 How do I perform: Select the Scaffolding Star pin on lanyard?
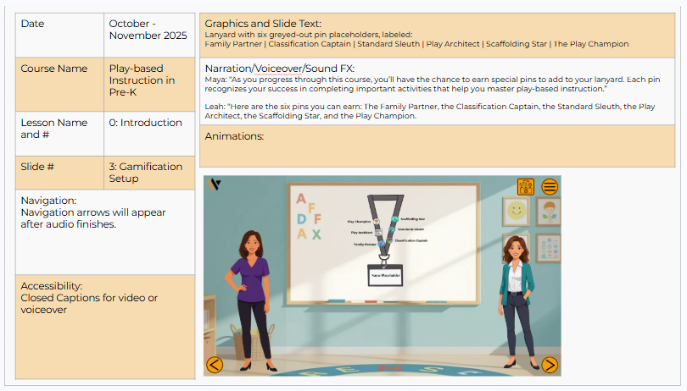click(394, 219)
